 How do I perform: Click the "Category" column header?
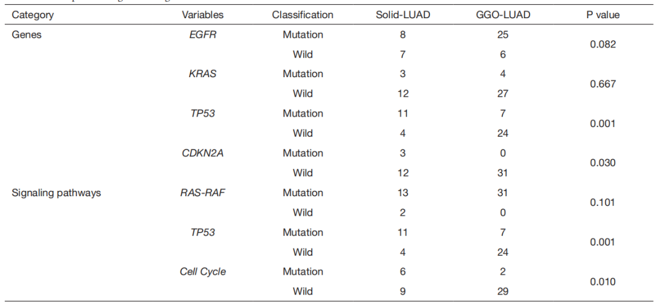33,15
